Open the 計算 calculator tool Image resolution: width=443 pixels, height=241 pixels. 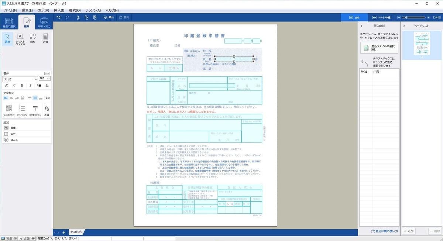(x=45, y=38)
